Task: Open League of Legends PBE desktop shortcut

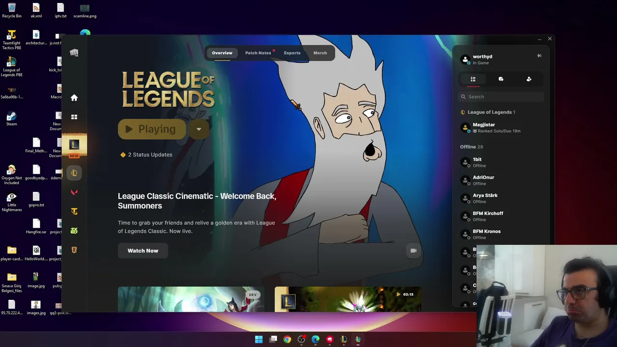Action: [x=12, y=67]
